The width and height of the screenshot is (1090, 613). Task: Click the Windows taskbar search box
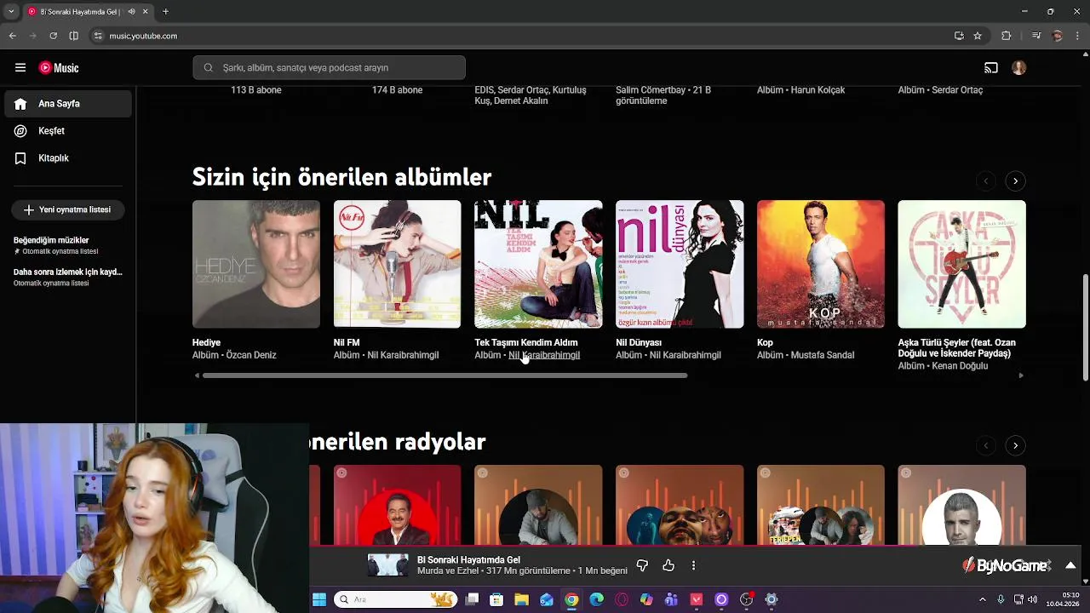pyautogui.click(x=395, y=599)
